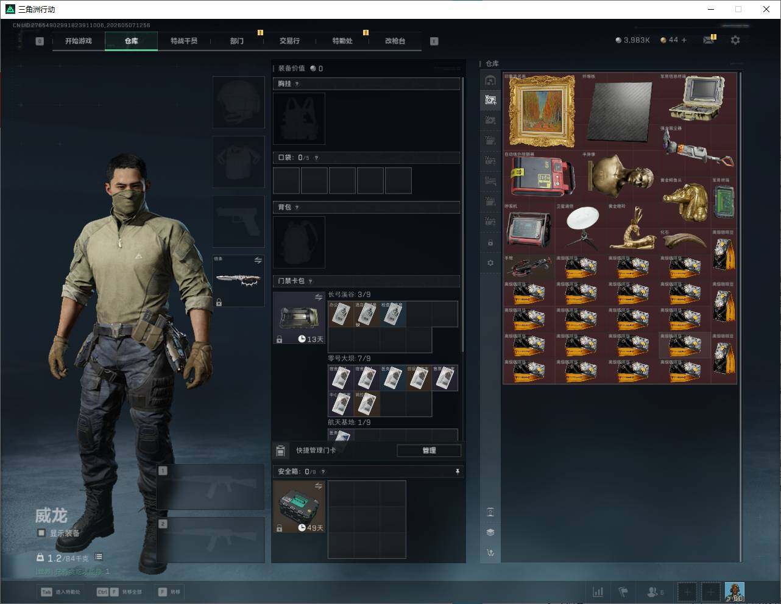Select the golden bust 半身像 item
781x604 pixels.
click(620, 177)
